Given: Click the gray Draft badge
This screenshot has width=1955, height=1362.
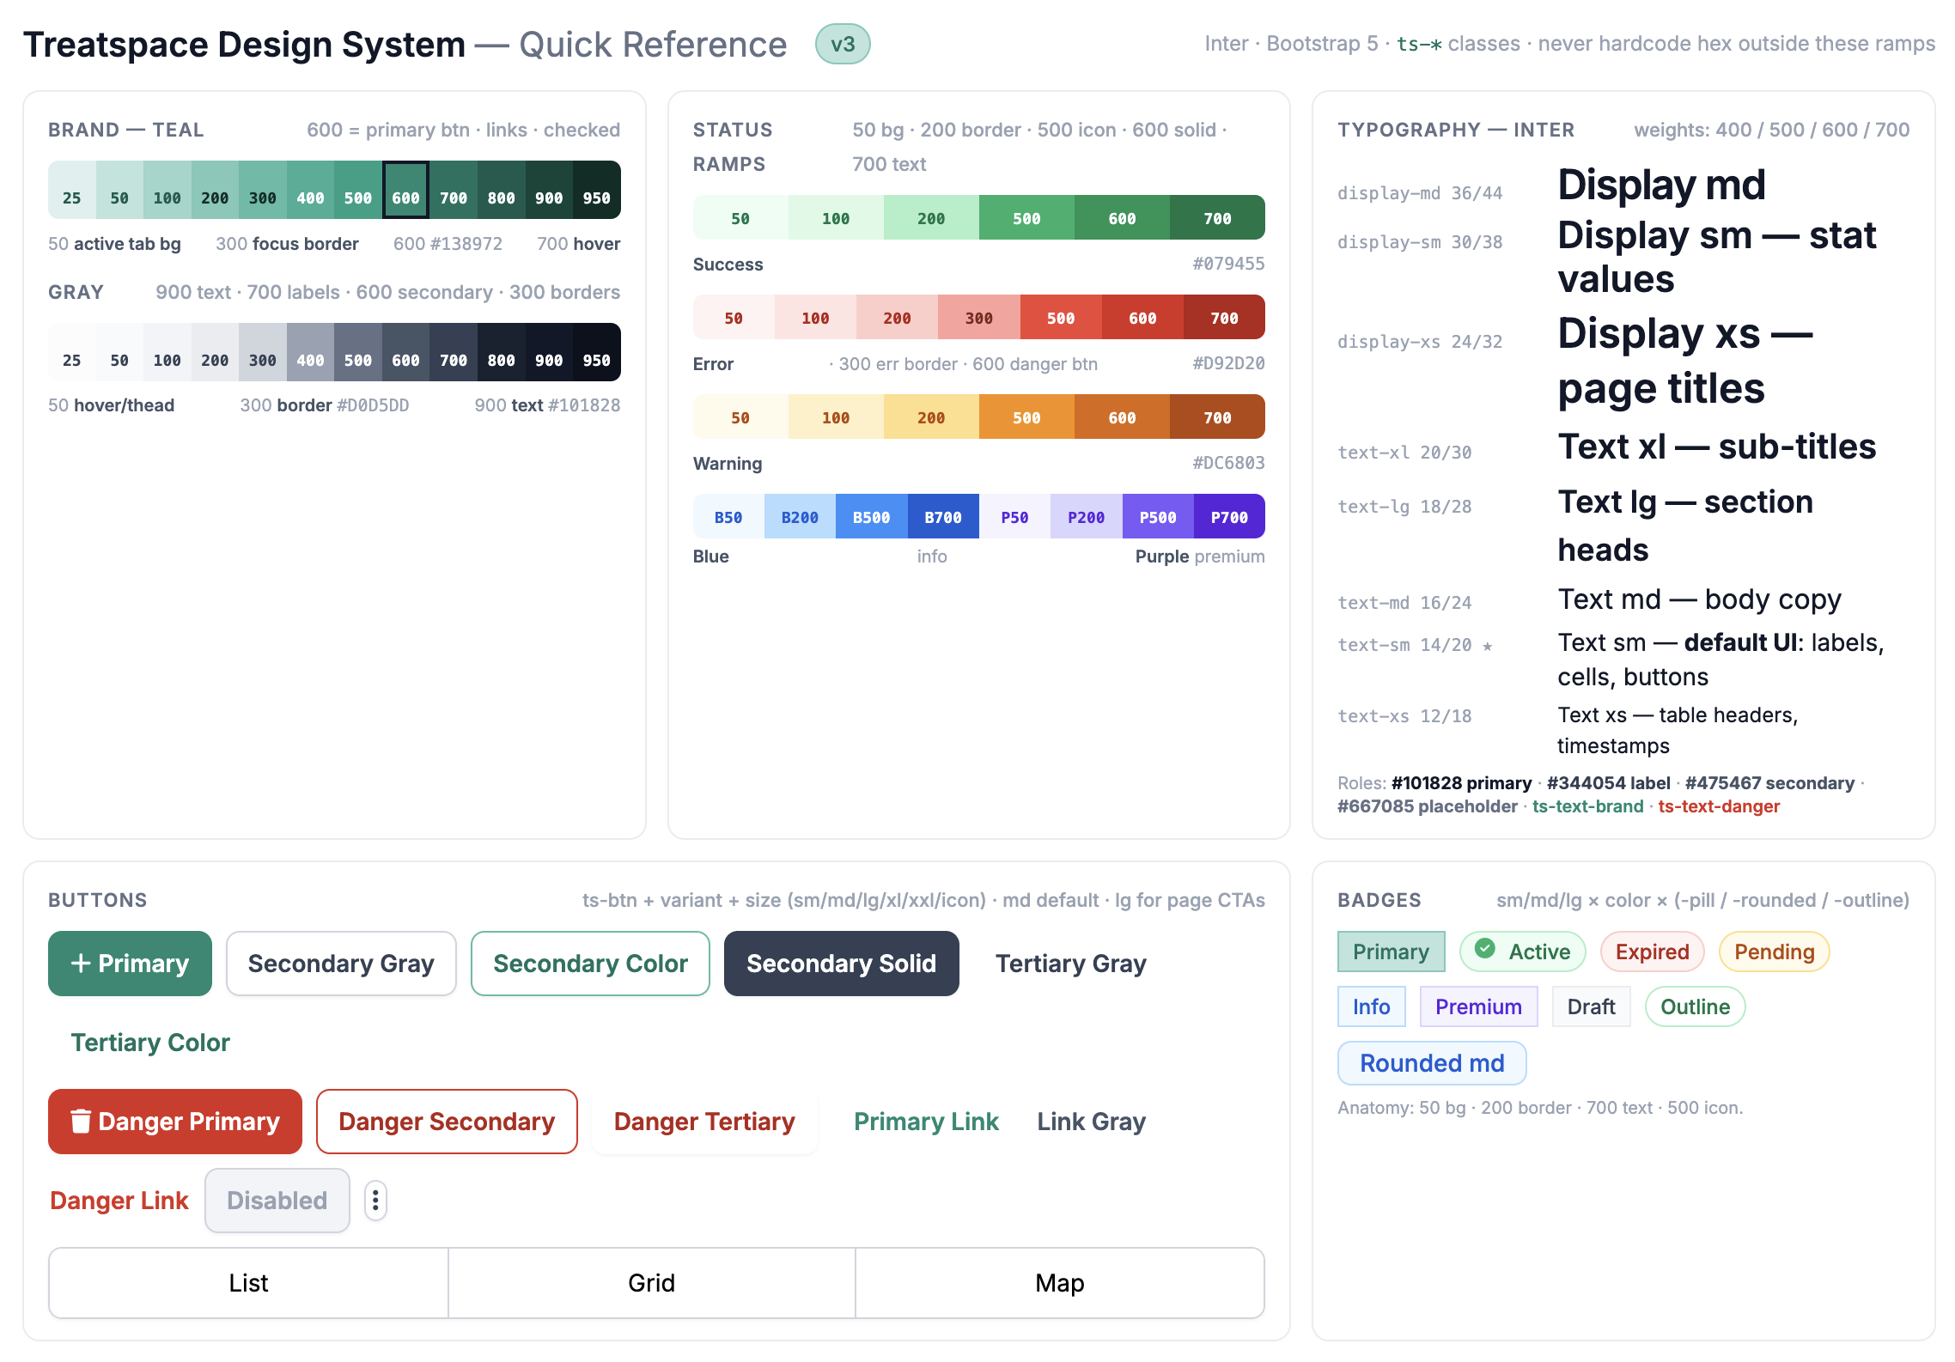Looking at the screenshot, I should [x=1592, y=1006].
